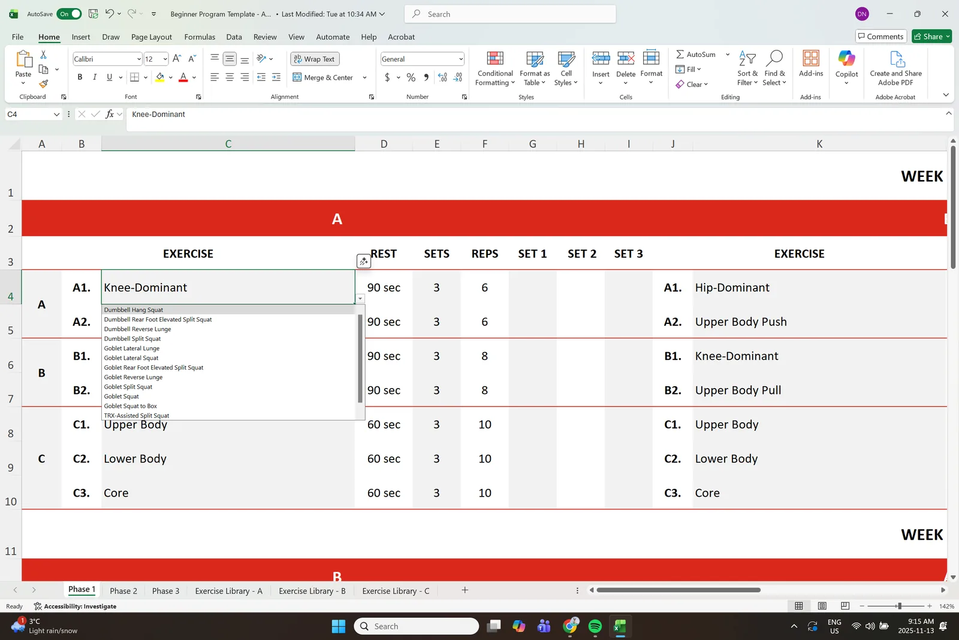959x640 pixels.
Task: Decrease font size with the A-down icon
Action: tap(192, 59)
